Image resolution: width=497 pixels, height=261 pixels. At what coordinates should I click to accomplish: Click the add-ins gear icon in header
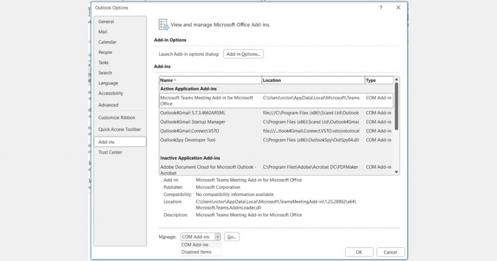click(164, 25)
